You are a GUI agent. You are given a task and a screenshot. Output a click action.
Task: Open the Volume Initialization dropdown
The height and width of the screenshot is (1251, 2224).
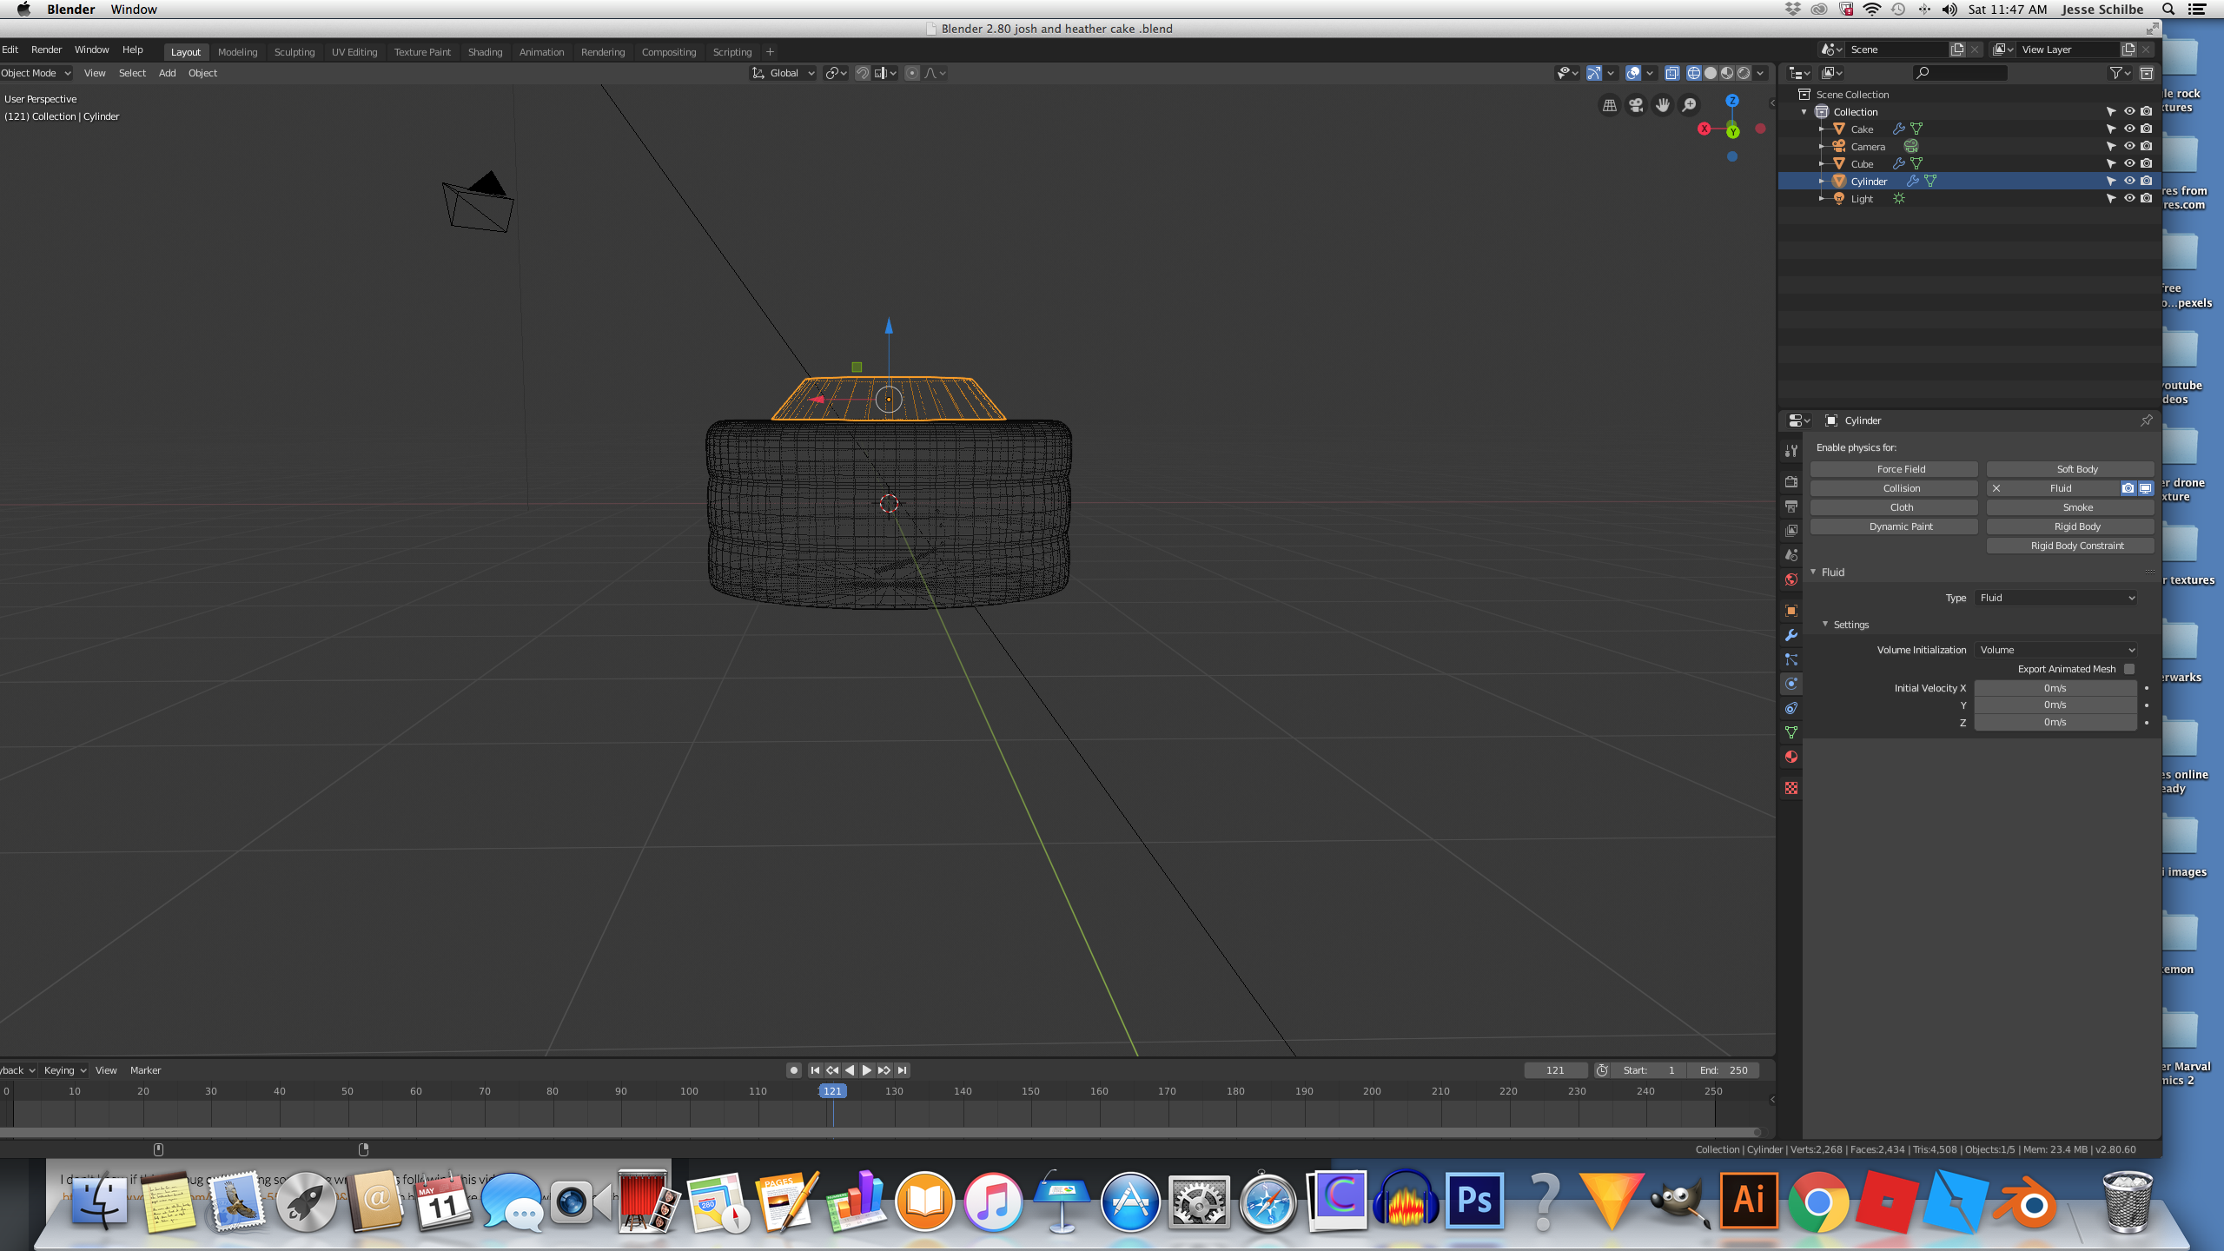tap(2055, 650)
